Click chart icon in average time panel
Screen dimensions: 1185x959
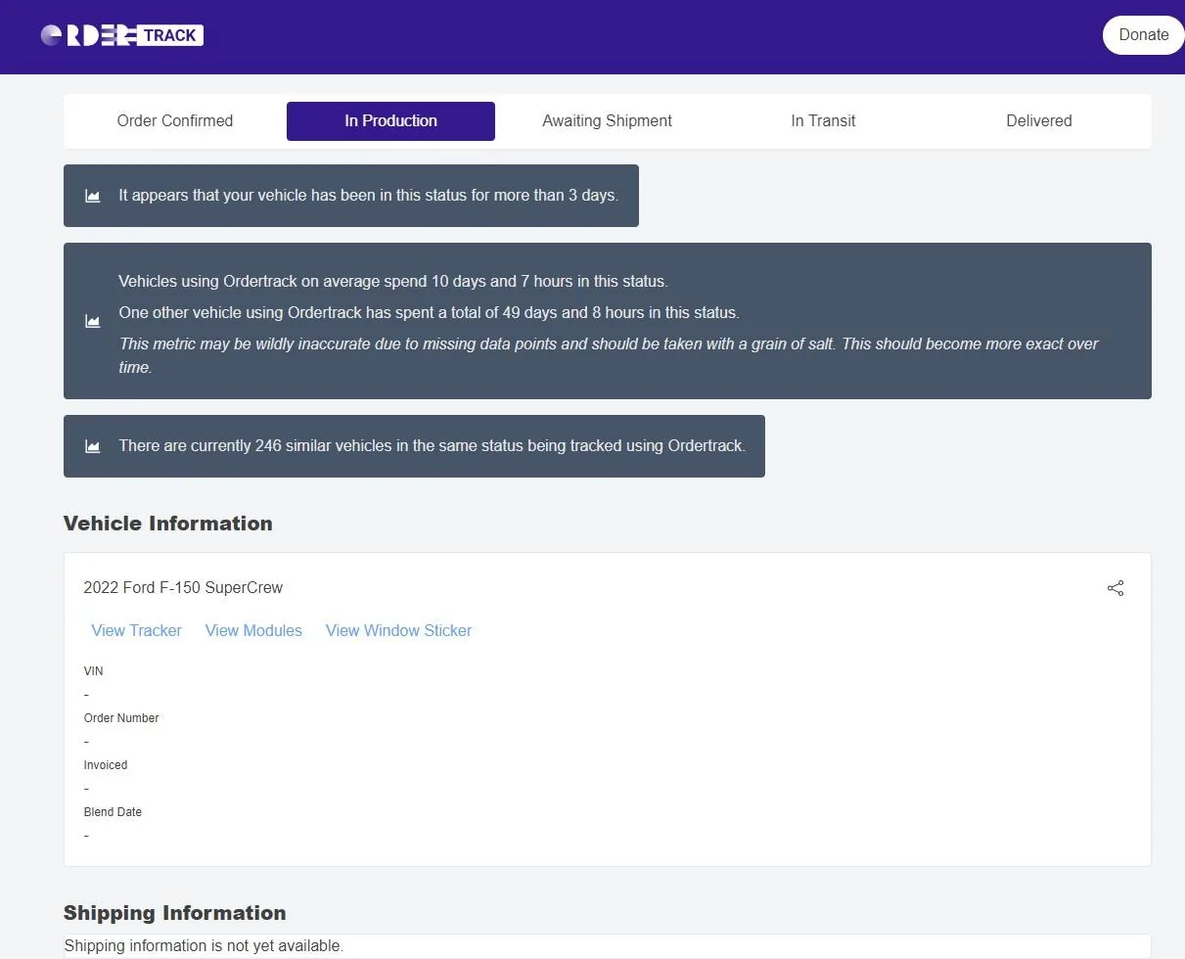pos(93,321)
